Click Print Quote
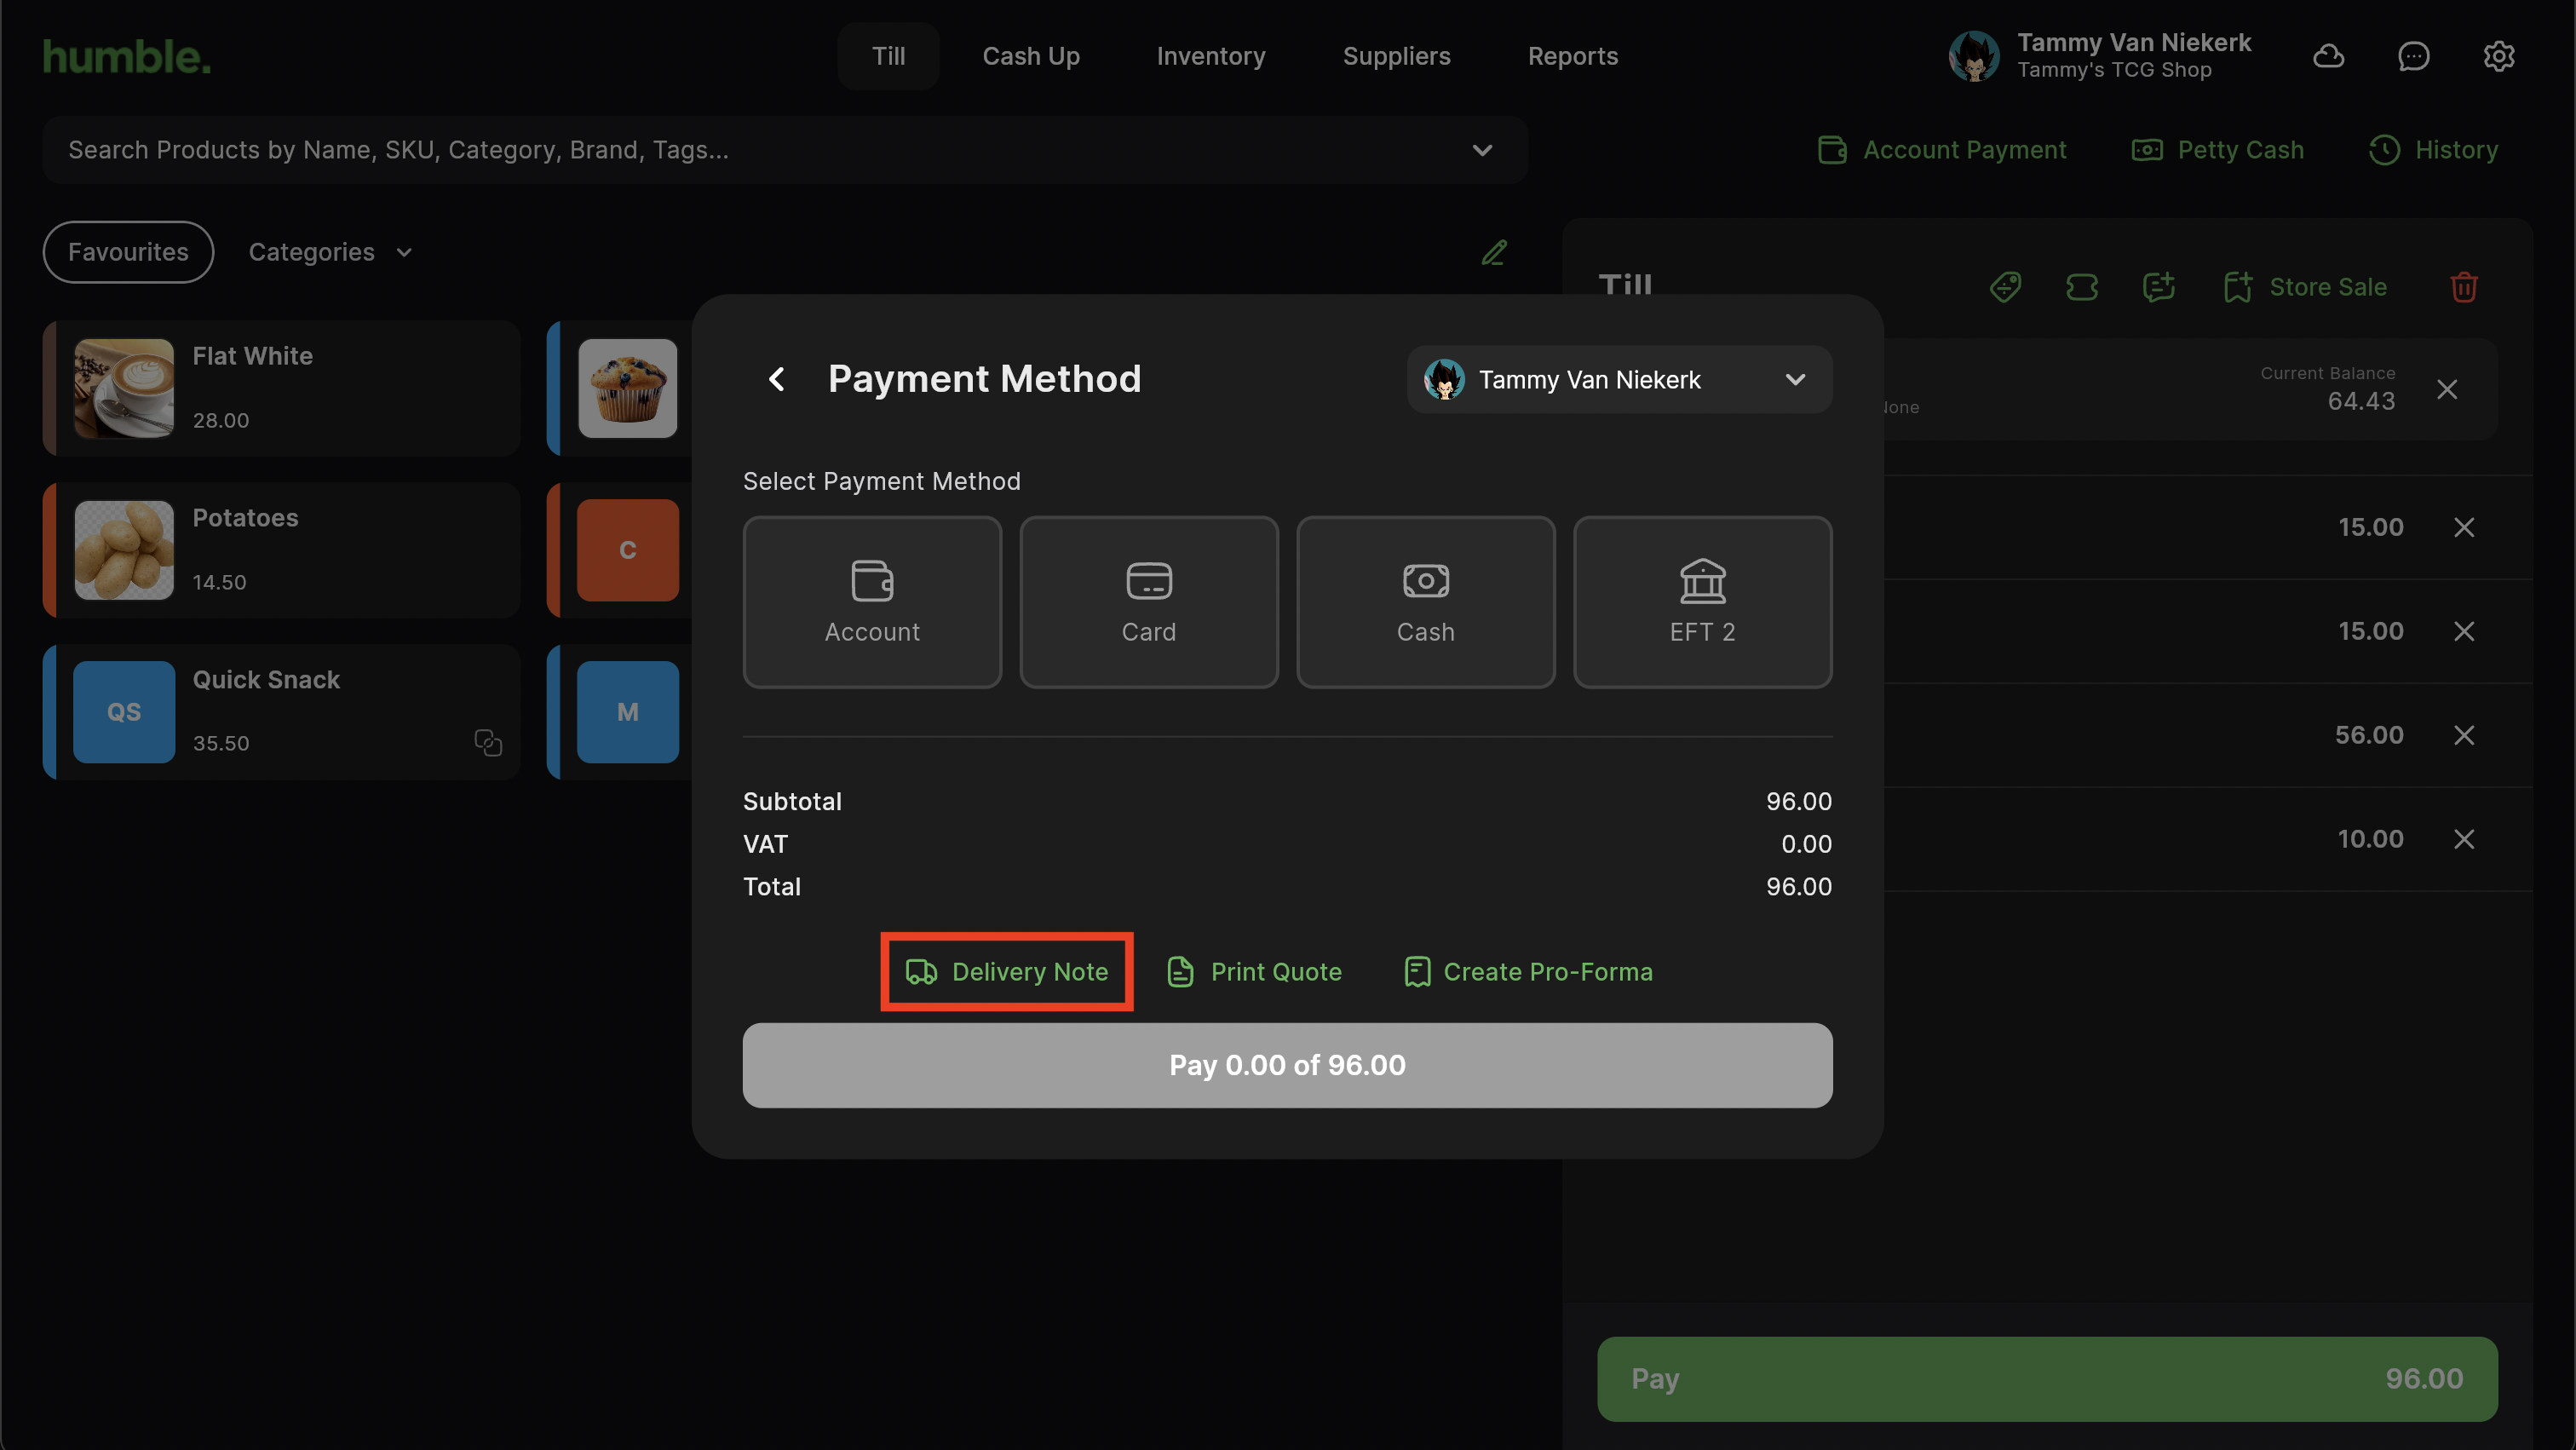The height and width of the screenshot is (1450, 2576). (x=1254, y=971)
